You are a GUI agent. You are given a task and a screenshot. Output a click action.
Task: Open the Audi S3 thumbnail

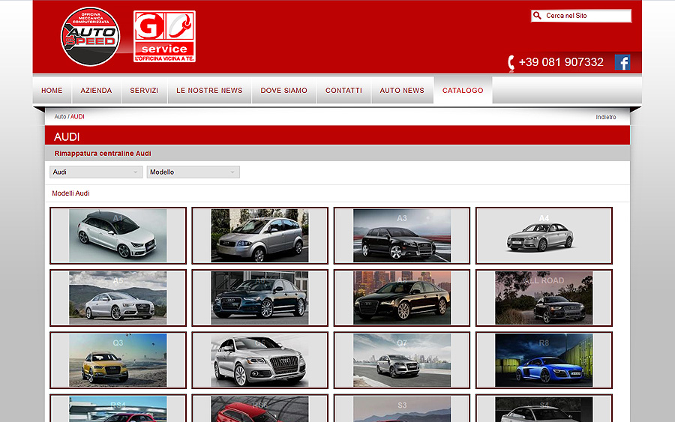402,409
